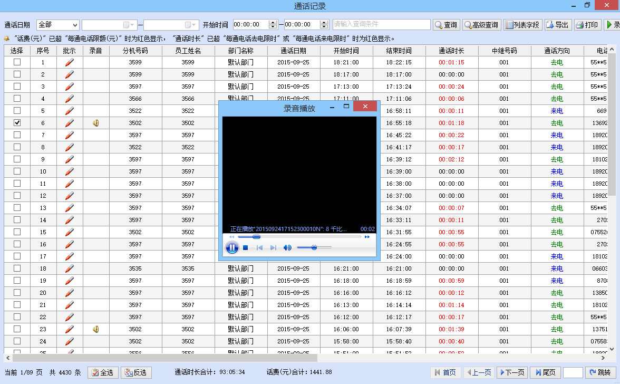Click the rewind arrows beside the seek bar
Viewport: 620px width, 384px height.
231,237
